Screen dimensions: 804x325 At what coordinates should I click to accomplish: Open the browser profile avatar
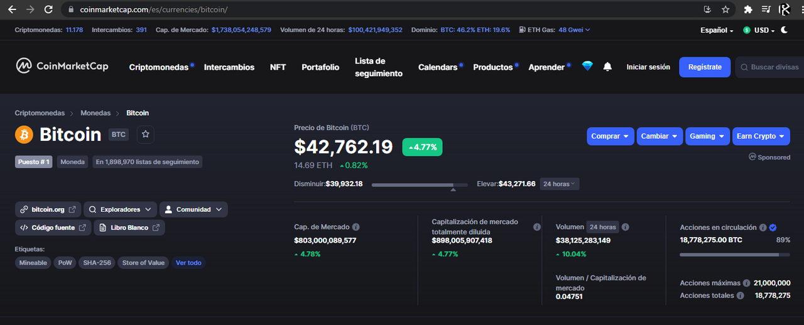click(784, 9)
